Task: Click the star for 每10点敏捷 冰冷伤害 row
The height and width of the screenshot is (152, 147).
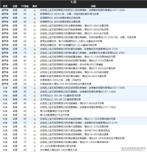Action: [x=35, y=41]
